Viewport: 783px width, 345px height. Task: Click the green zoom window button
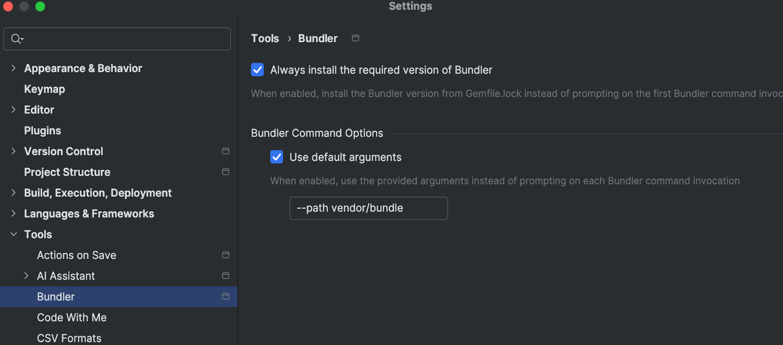coord(40,6)
